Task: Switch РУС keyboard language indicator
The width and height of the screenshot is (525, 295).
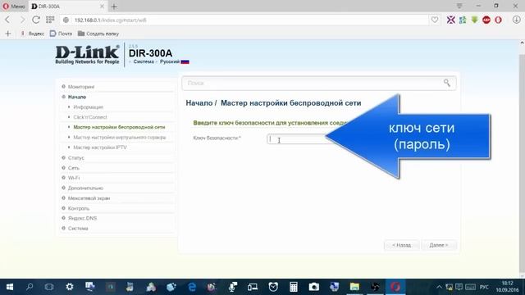Action: tap(484, 287)
